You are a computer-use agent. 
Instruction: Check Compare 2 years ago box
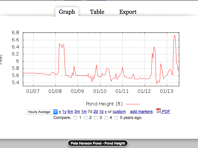tap(86, 118)
